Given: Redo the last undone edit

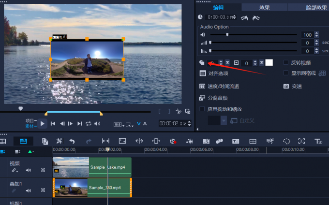Looking at the screenshot, I should (89, 141).
